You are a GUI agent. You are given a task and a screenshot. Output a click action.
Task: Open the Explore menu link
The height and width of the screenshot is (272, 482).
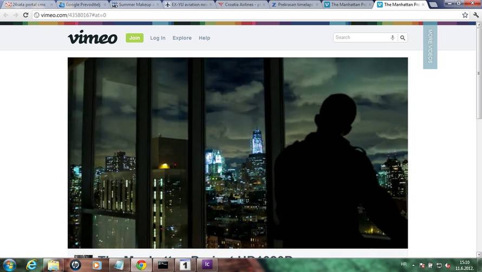tap(182, 38)
